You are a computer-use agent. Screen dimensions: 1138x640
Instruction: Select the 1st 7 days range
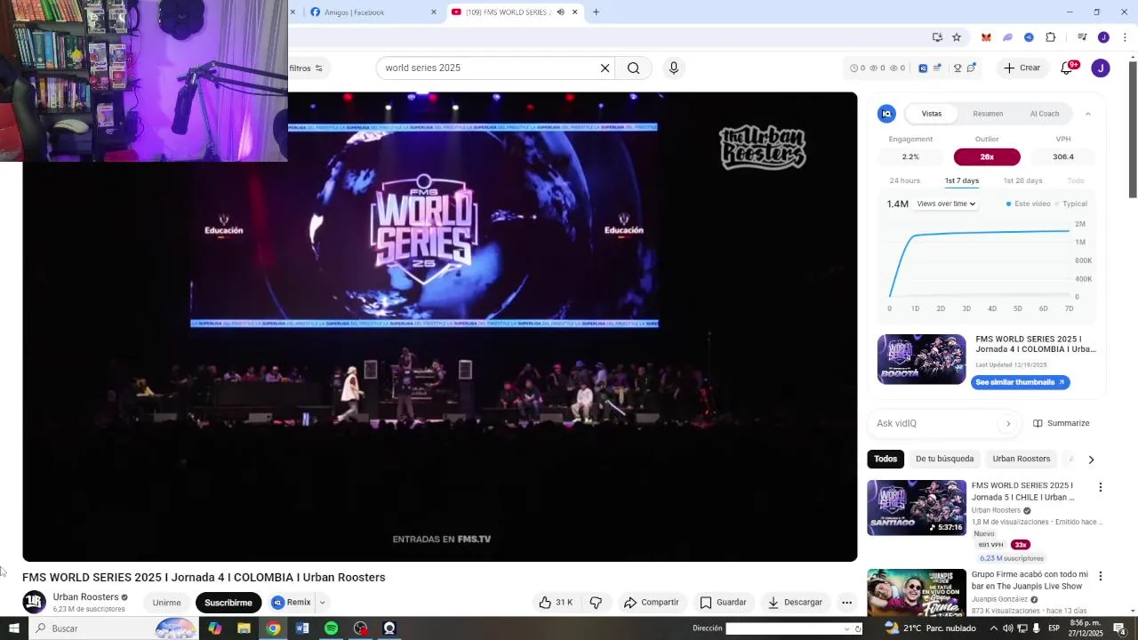[x=962, y=180]
